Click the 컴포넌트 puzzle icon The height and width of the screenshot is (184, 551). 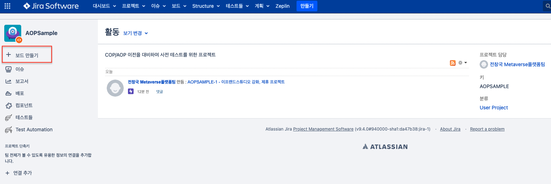coord(9,105)
